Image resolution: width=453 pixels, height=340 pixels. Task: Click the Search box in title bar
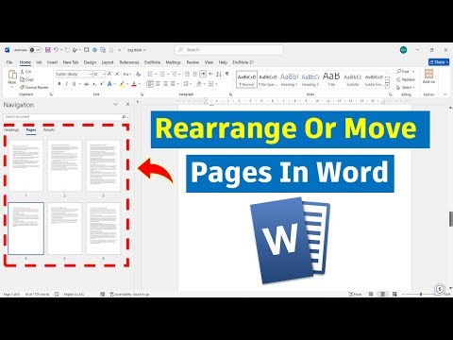click(x=228, y=50)
